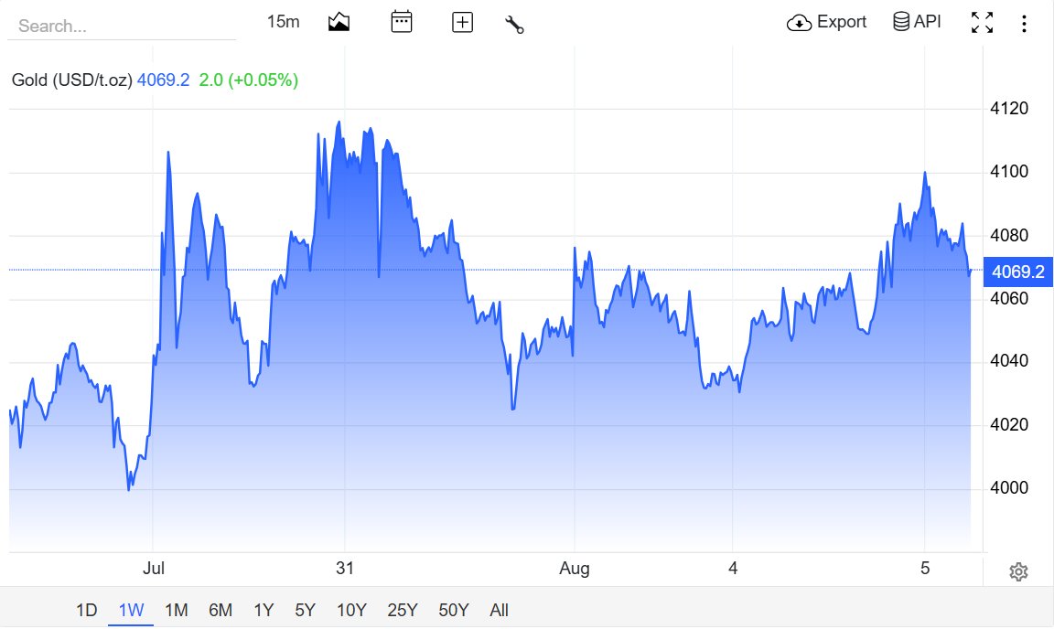Click the 2.0 (+0.05%) change value
This screenshot has height=629, width=1054.
[249, 80]
